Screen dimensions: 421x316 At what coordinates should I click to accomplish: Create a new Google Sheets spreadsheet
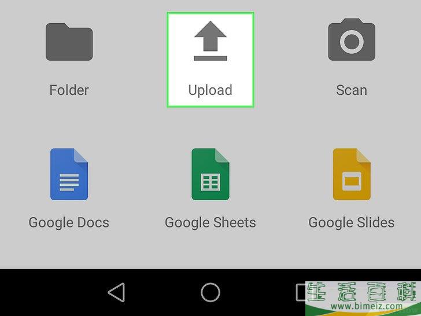pos(211,174)
